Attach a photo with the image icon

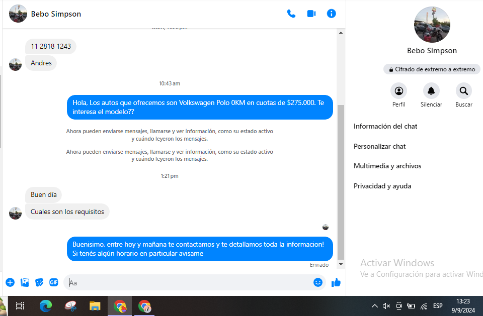point(25,282)
